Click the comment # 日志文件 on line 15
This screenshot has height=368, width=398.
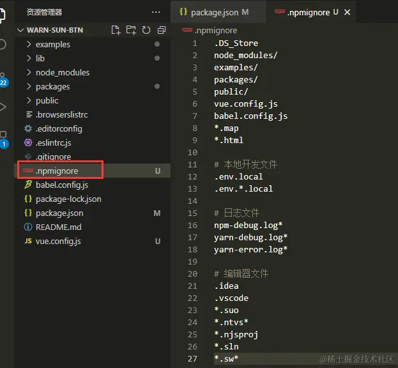click(x=236, y=213)
